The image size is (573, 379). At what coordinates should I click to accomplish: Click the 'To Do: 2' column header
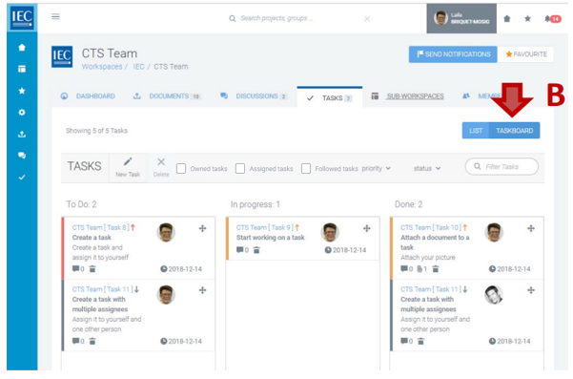click(x=81, y=204)
